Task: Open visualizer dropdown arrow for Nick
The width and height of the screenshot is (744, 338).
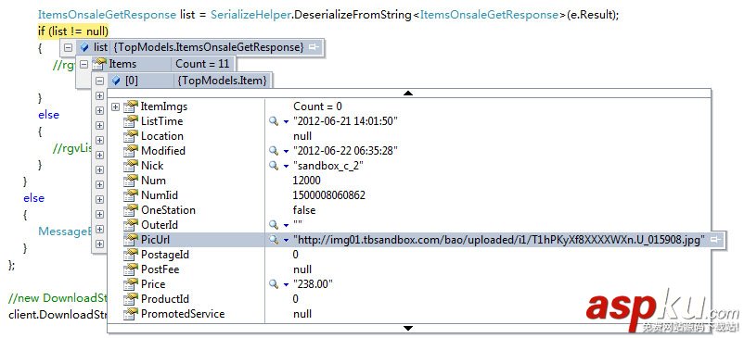Action: pyautogui.click(x=286, y=166)
